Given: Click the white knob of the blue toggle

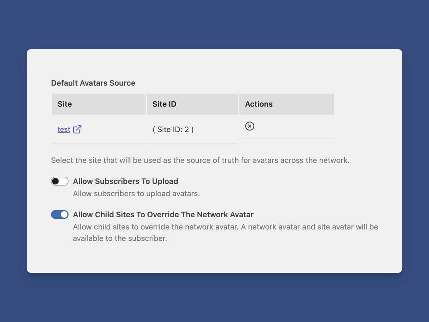Looking at the screenshot, I should coord(64,214).
